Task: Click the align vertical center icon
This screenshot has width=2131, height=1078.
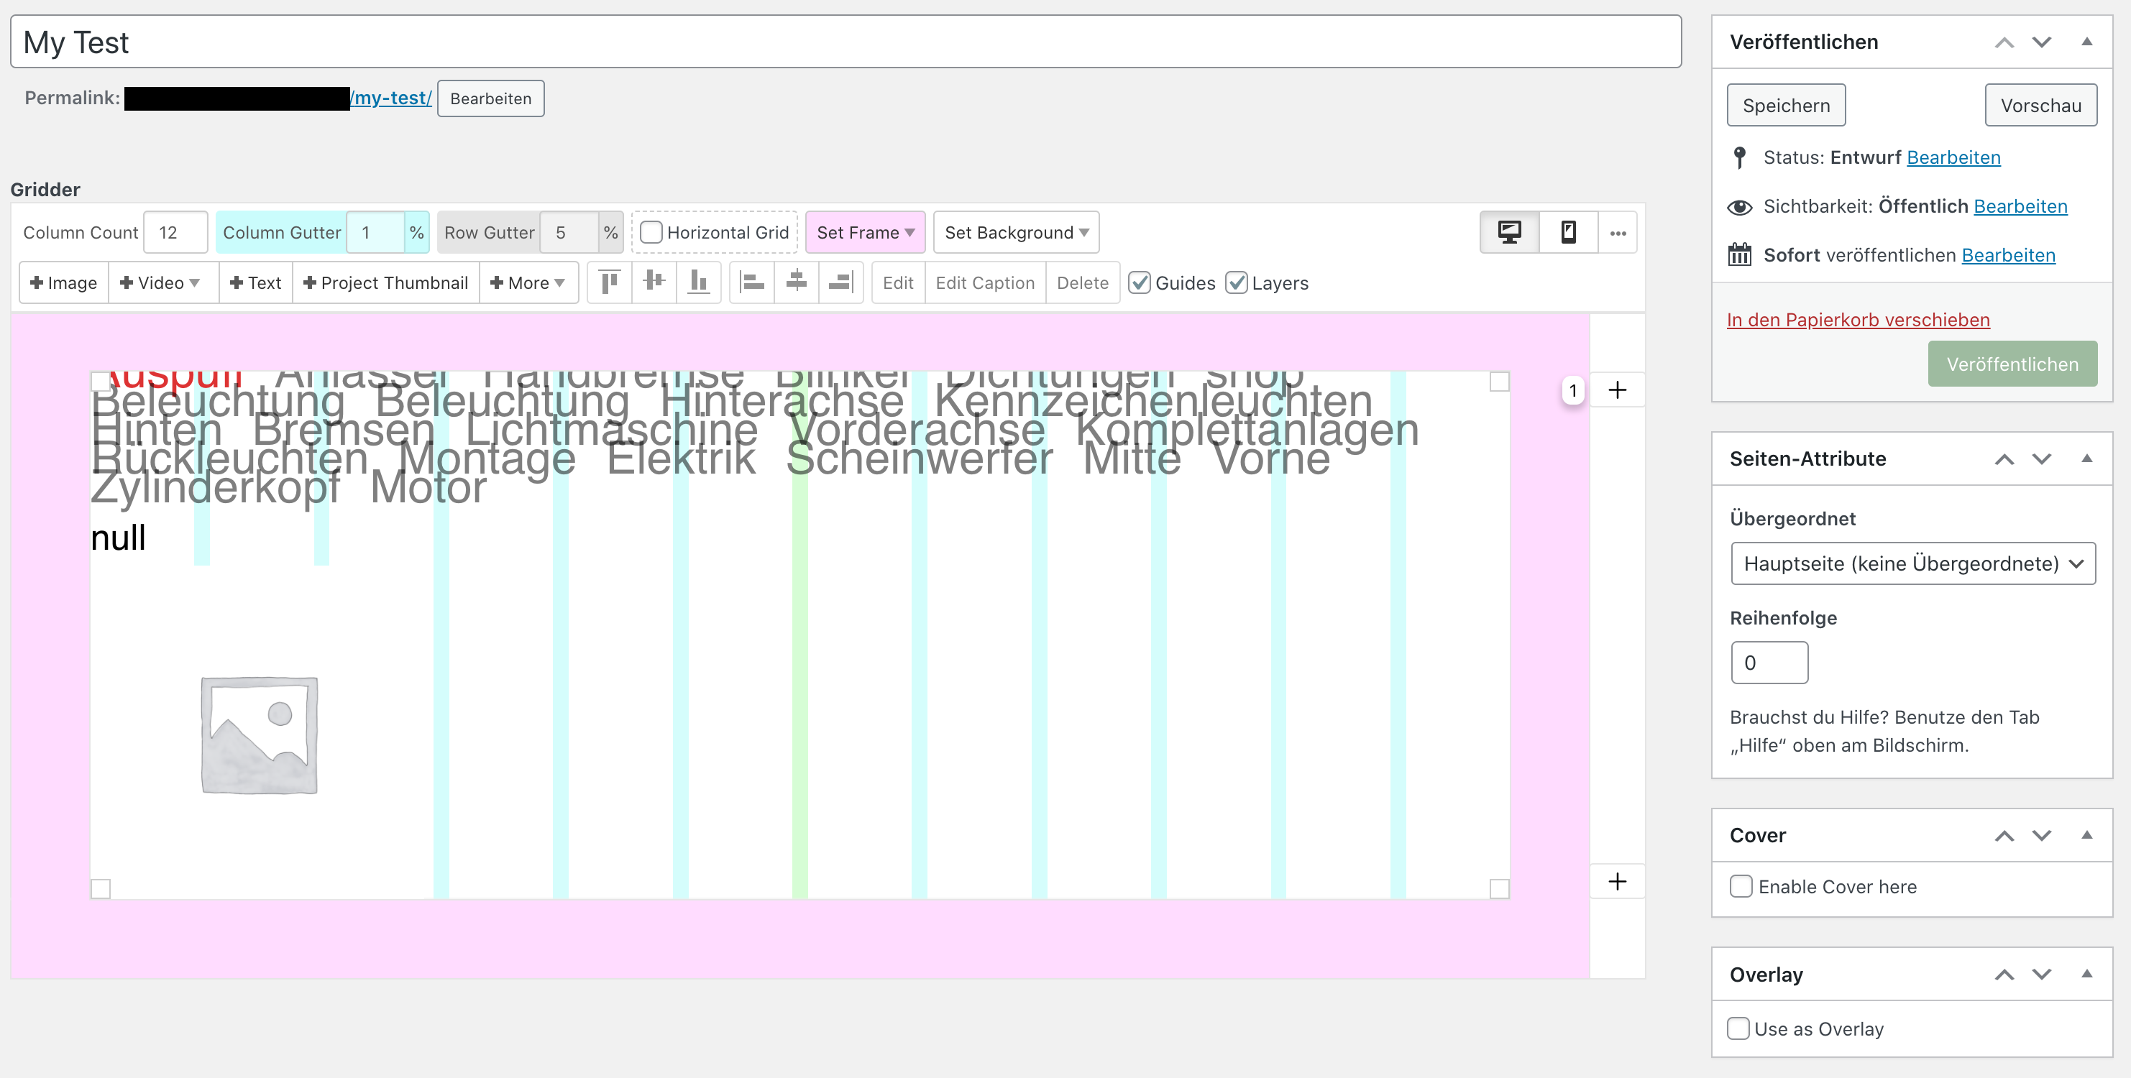Action: coord(654,282)
